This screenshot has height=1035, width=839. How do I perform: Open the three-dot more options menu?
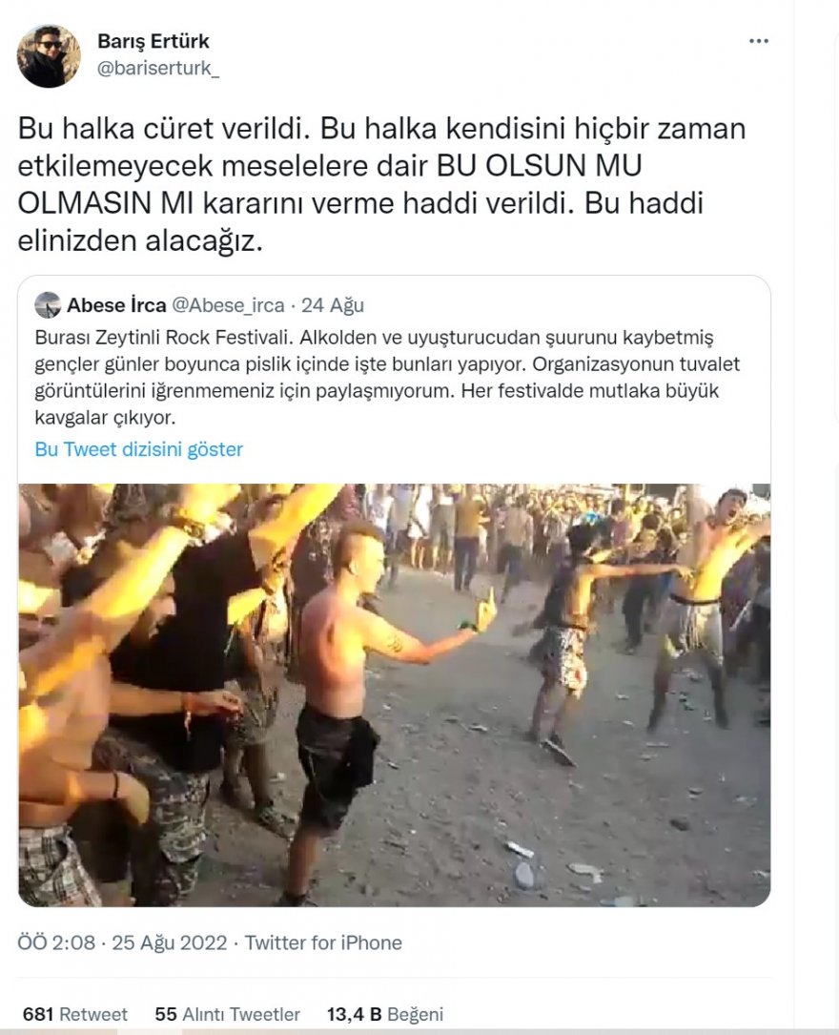759,41
